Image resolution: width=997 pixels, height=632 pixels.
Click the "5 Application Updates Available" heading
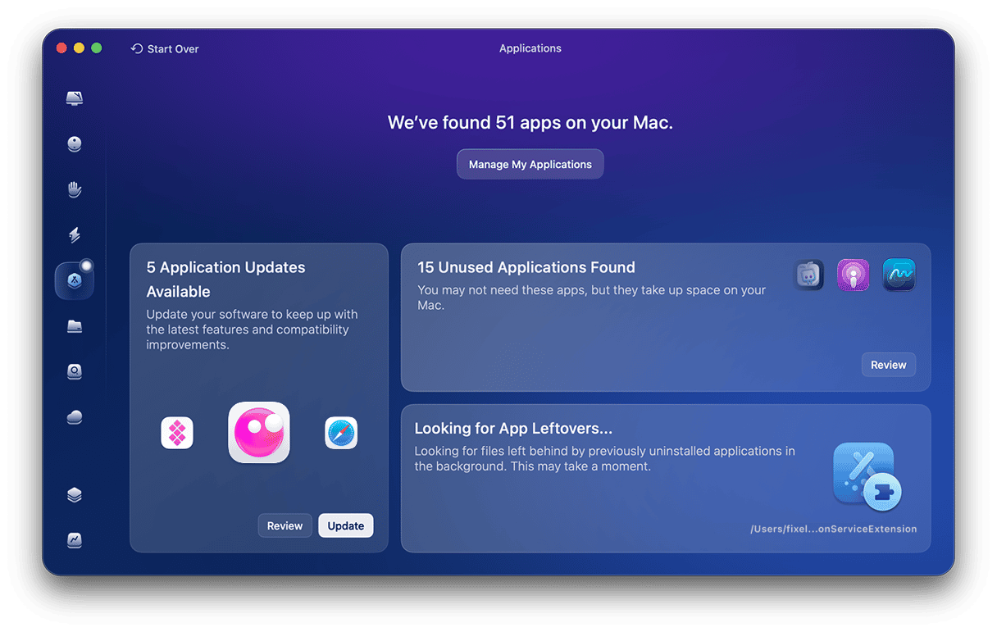point(226,280)
